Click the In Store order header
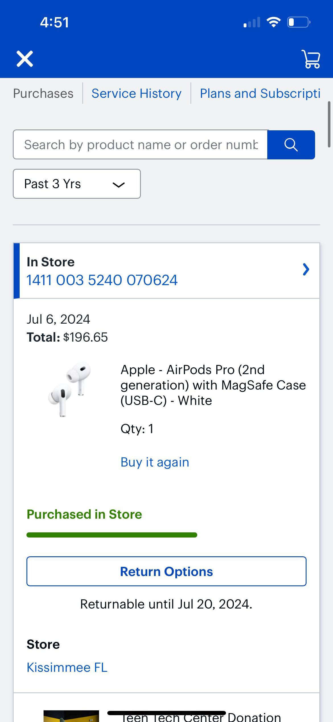 point(50,261)
